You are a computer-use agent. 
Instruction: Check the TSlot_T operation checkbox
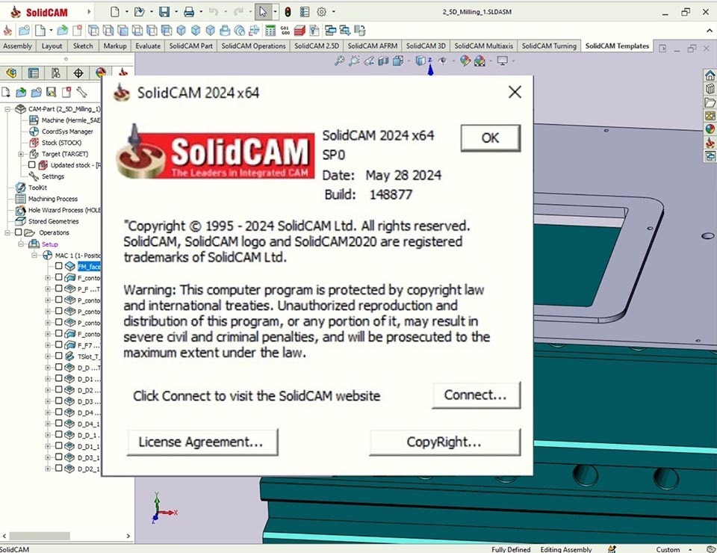coord(58,356)
